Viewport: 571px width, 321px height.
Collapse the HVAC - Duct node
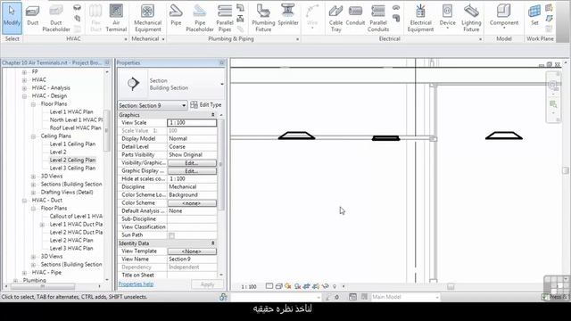pos(24,201)
